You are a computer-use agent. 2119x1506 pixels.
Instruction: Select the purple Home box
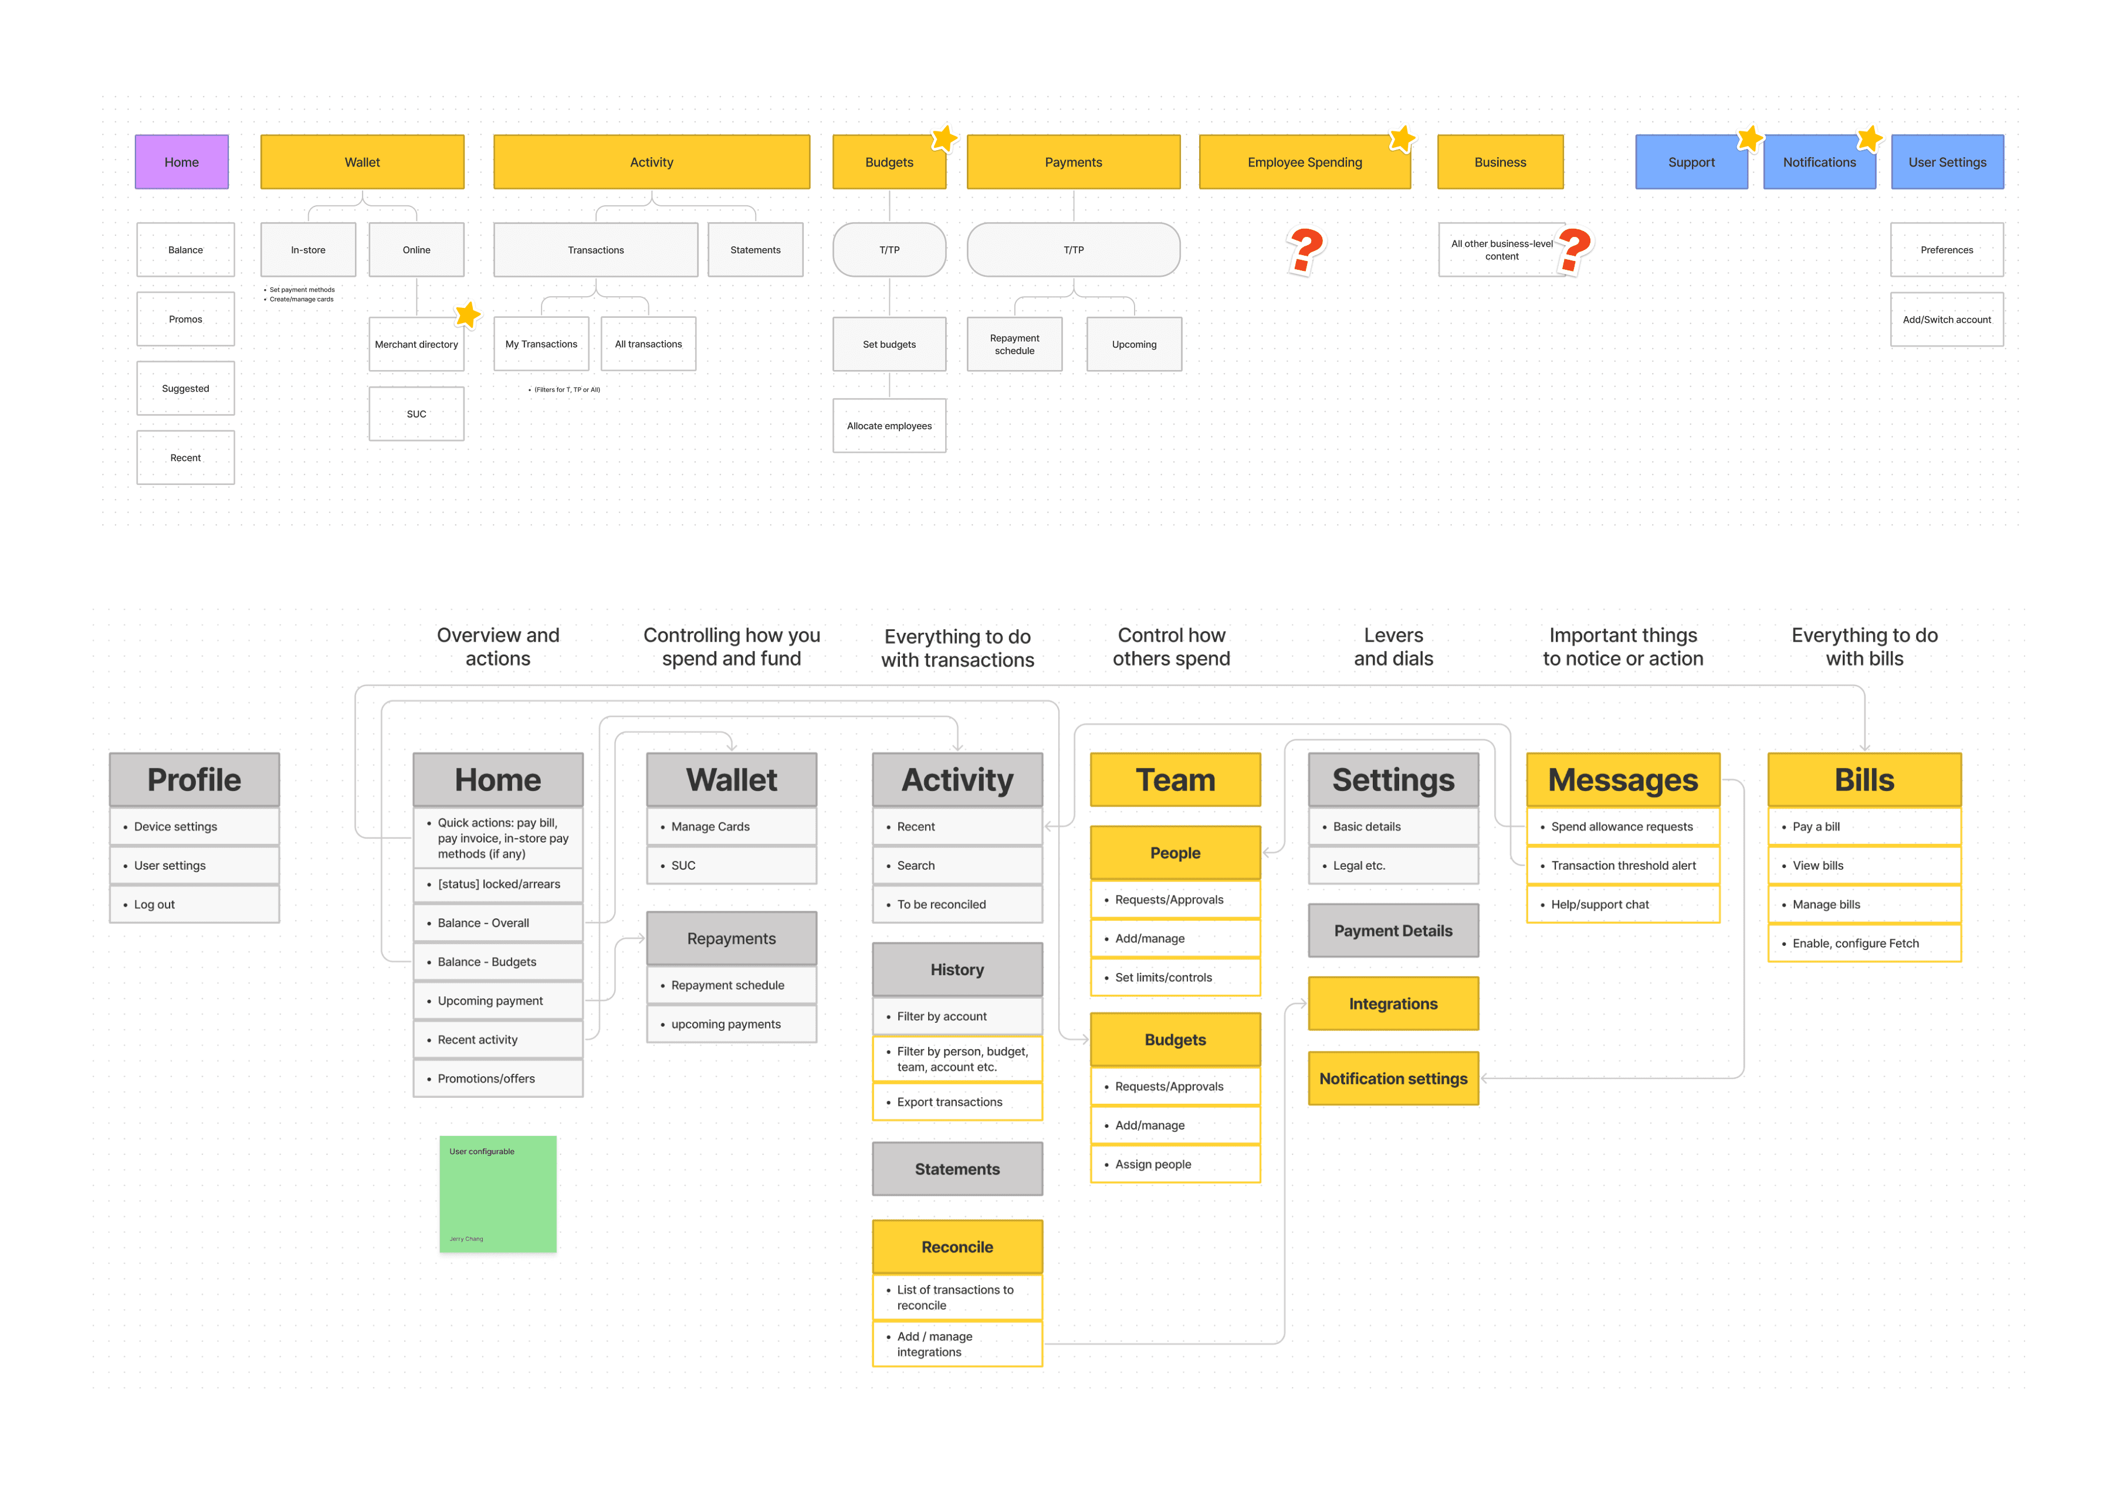pos(182,162)
